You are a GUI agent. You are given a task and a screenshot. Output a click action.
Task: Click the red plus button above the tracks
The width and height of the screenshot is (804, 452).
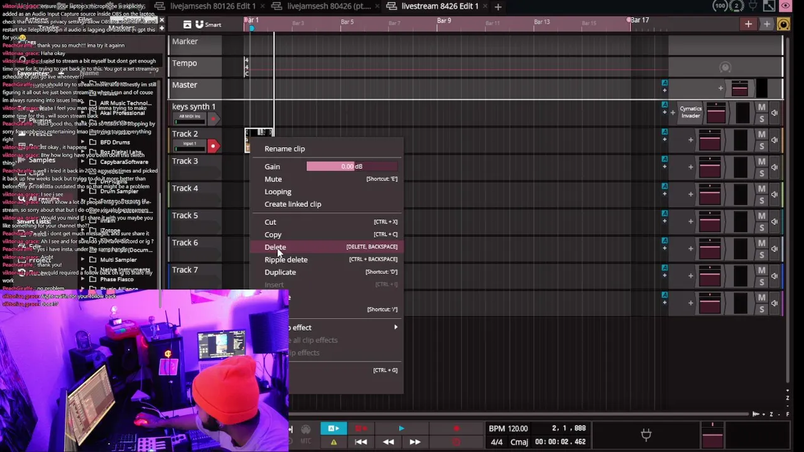tap(748, 24)
